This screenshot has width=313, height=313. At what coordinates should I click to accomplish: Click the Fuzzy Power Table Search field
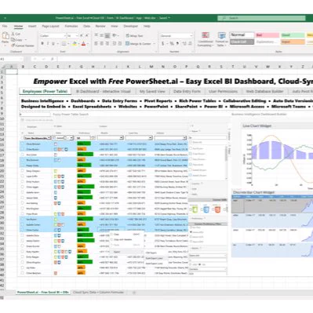pos(35,115)
